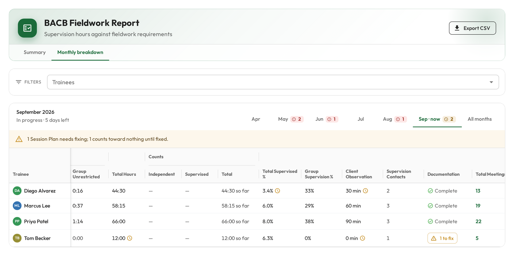The image size is (514, 256).
Task: Click Marcus Lee's 58:15 so far total
Action: [x=235, y=206]
